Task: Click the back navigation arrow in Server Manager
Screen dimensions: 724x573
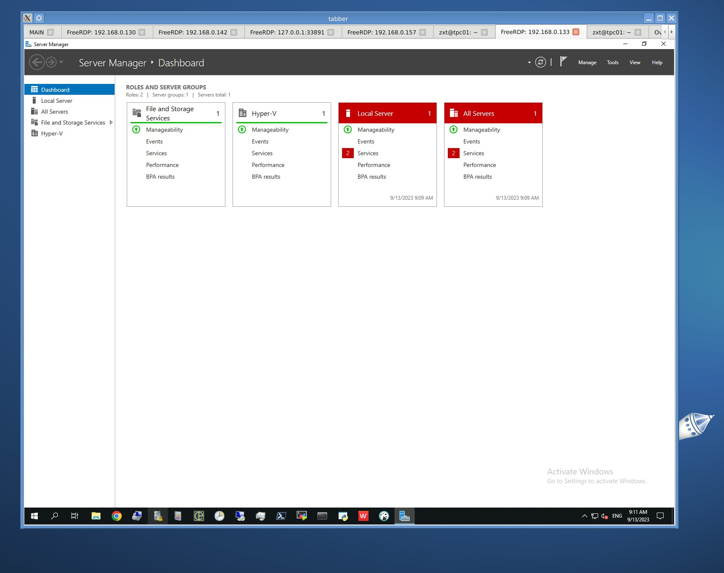Action: click(x=37, y=63)
